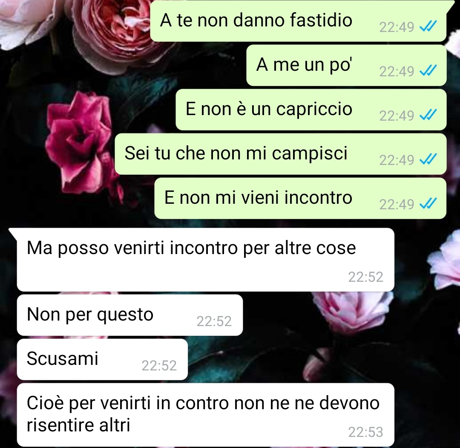This screenshot has width=460, height=448.
Task: Select the message 'A te non danno fastidio'
Action: click(298, 21)
